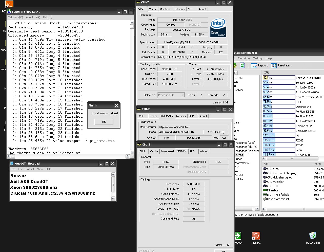324x252 pixels.
Task: Open Calculate(C) menu in Super PI
Action: coord(15,17)
